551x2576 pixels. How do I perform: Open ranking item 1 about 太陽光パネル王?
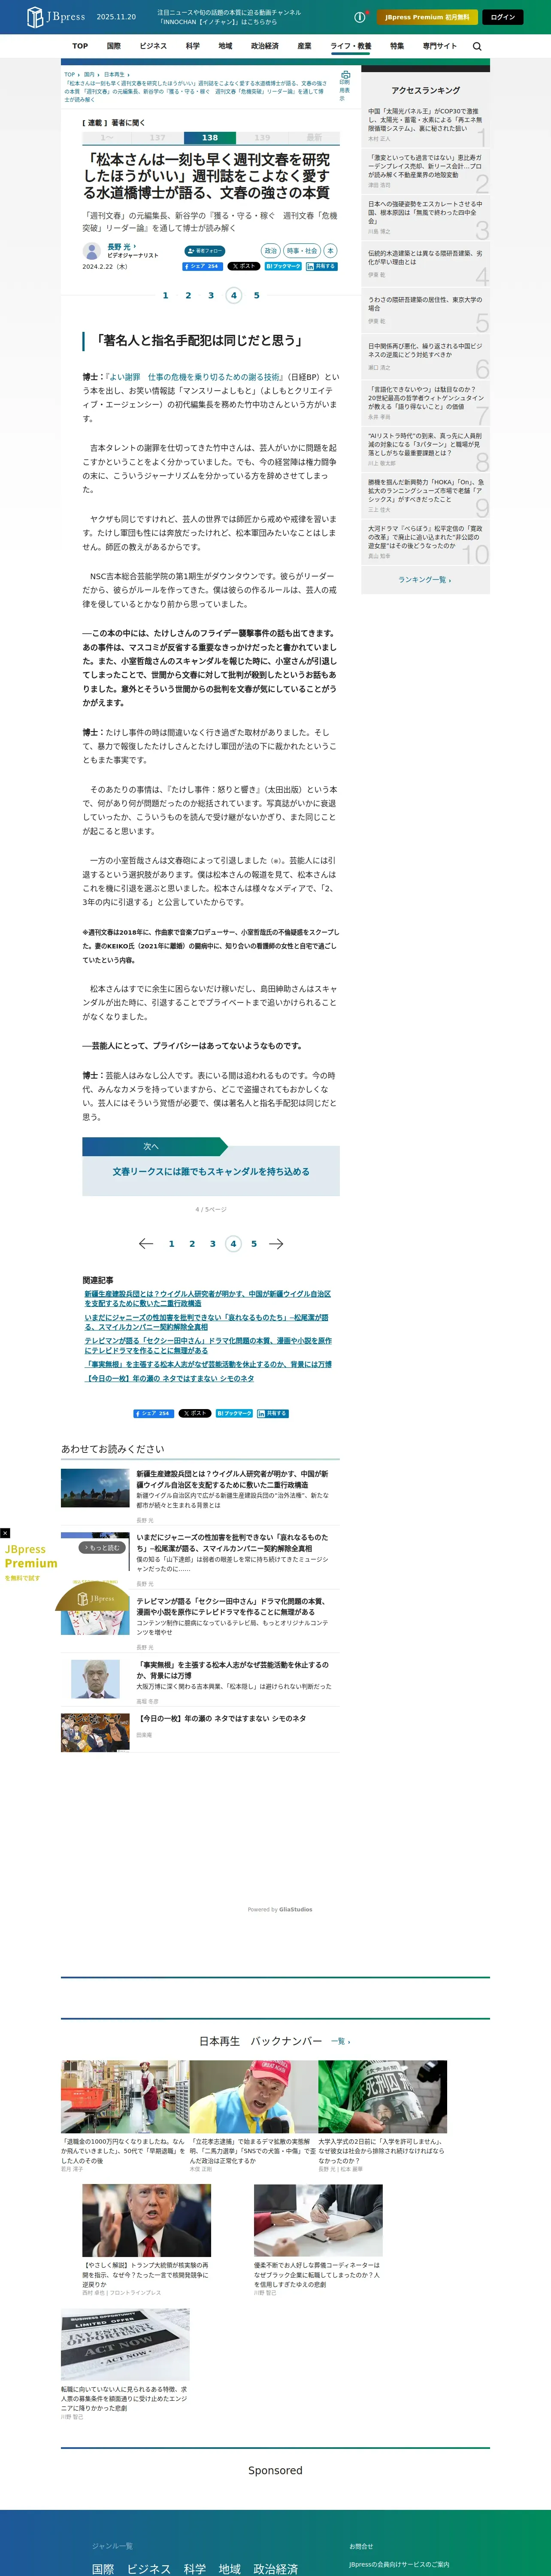[x=425, y=125]
